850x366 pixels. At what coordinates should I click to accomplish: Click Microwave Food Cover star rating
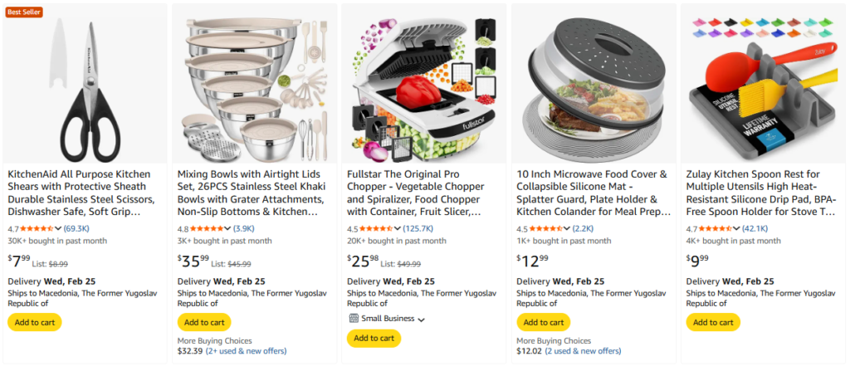[x=545, y=228]
